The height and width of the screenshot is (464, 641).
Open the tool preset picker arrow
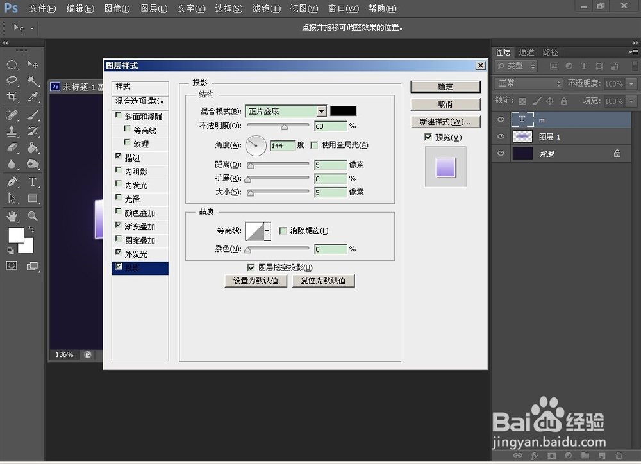pos(32,28)
